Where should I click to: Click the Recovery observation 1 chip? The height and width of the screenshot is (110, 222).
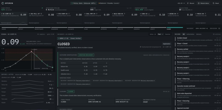75,81
